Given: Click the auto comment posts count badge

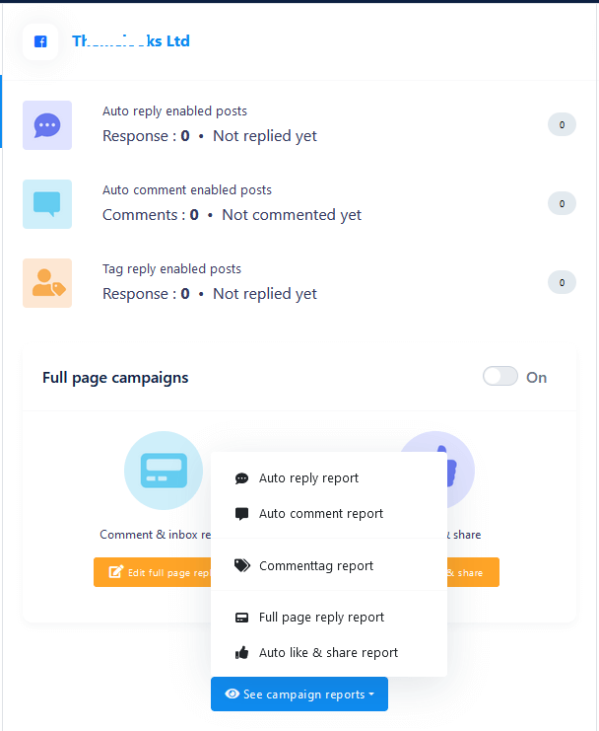Looking at the screenshot, I should click(x=562, y=204).
